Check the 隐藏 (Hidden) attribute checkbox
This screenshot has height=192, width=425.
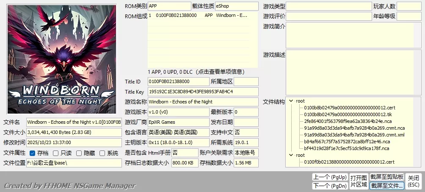tap(79, 153)
